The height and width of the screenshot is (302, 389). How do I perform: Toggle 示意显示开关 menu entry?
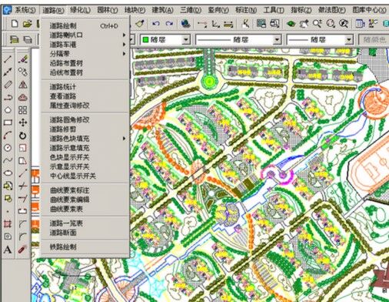pyautogui.click(x=85, y=166)
